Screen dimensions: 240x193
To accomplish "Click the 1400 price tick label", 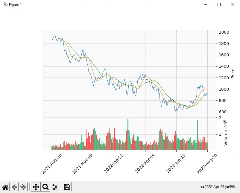I will click(x=224, y=66).
